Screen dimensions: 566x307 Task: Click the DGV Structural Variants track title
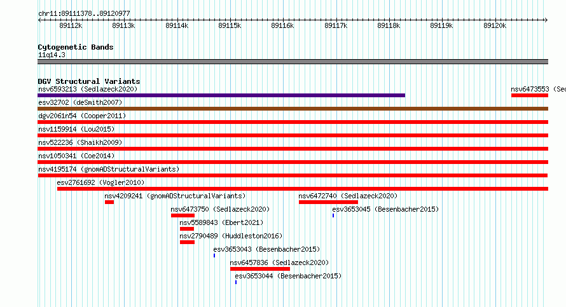89,81
